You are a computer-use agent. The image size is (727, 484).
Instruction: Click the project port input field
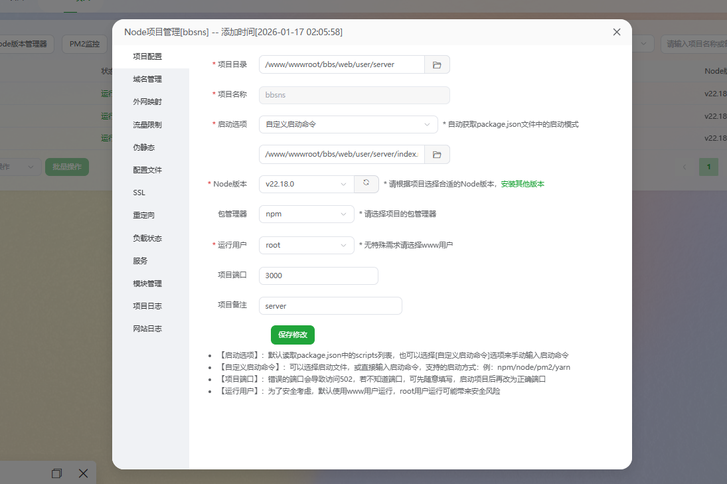tap(318, 276)
